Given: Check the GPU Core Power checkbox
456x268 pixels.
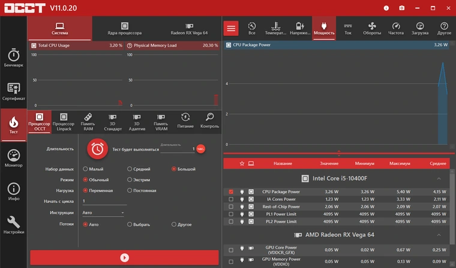Looking at the screenshot, I should click(231, 250).
